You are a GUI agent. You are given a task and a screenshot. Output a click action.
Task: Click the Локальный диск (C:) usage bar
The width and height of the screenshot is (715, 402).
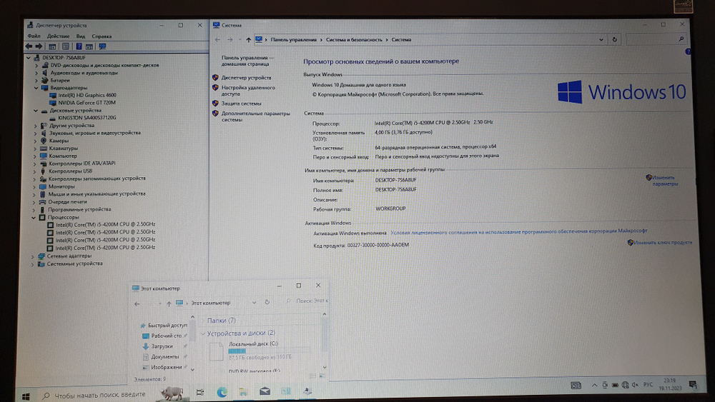tap(269, 351)
